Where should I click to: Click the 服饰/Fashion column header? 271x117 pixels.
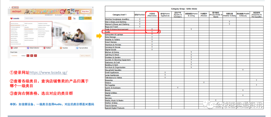click(x=140, y=15)
